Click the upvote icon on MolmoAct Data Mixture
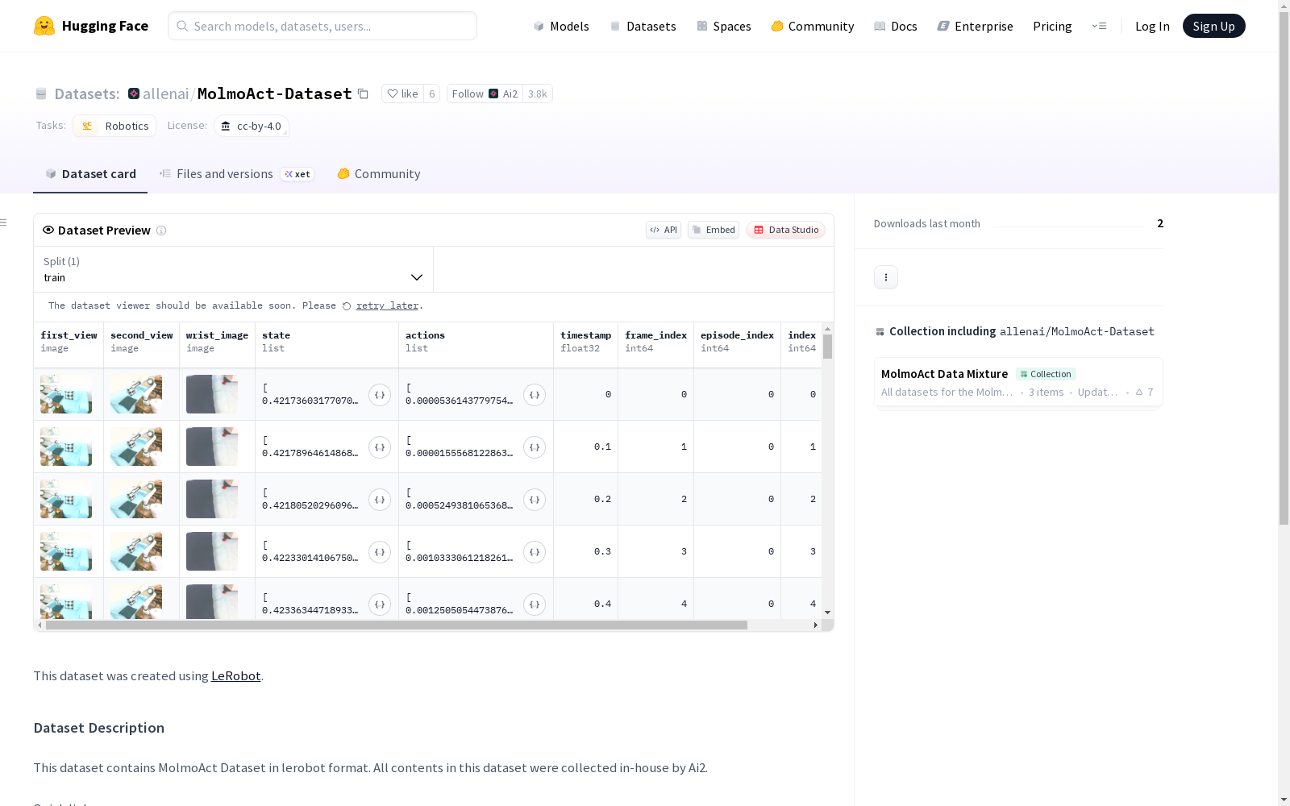The width and height of the screenshot is (1290, 806). click(1139, 393)
